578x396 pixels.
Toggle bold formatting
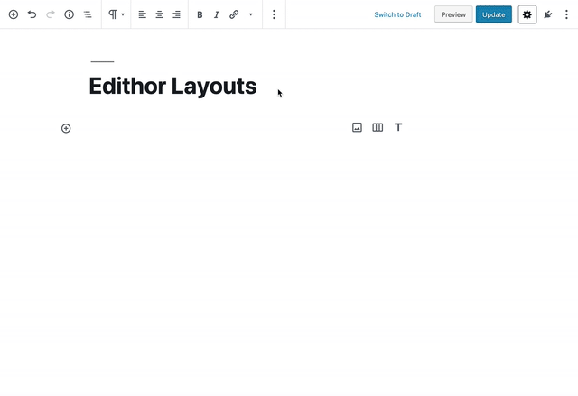[200, 14]
